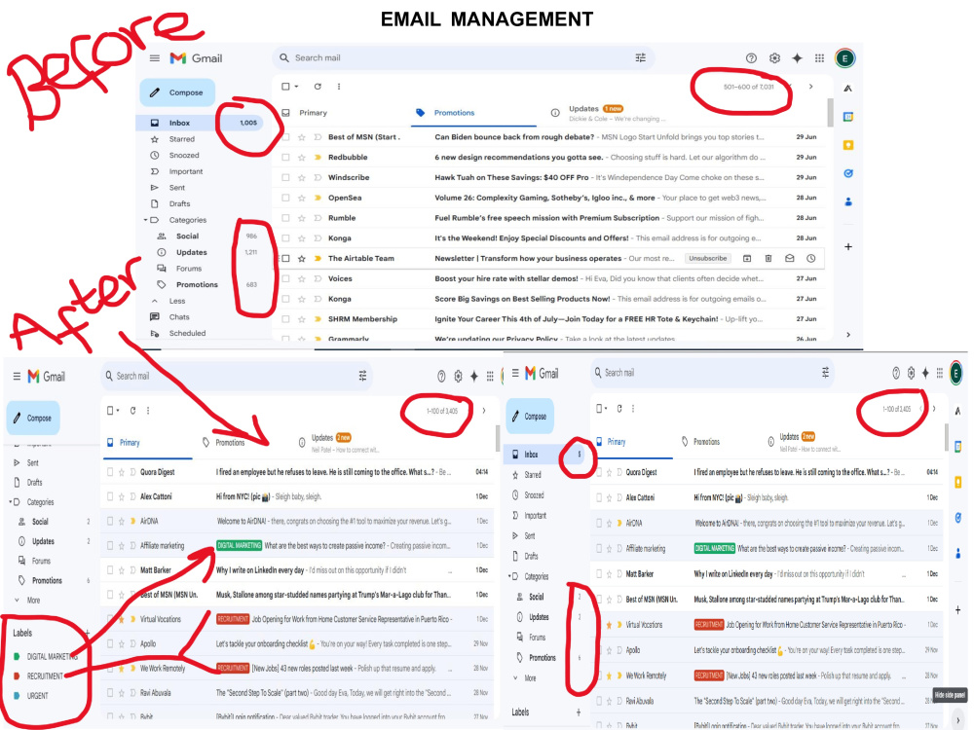Click Unsubscribe on Airtable newsletter row
Image resolution: width=974 pixels, height=730 pixels.
[707, 258]
